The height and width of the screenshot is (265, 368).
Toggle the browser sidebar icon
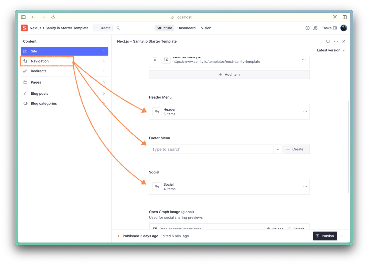pos(23,17)
